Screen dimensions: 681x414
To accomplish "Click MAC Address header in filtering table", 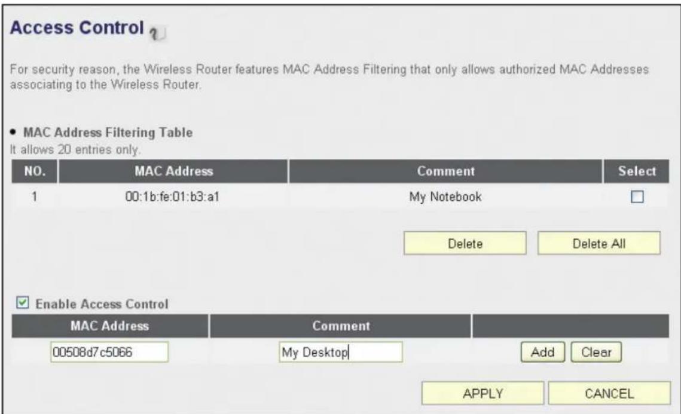I will 173,171.
